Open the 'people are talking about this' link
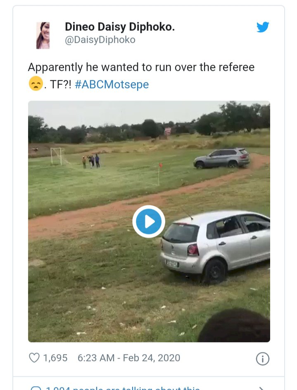The image size is (297, 390). click(124, 388)
